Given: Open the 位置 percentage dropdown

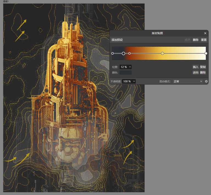Looking at the screenshot, I should coord(126,67).
